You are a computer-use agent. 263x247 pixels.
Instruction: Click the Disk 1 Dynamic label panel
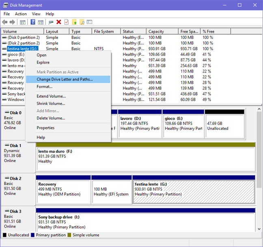[18, 157]
